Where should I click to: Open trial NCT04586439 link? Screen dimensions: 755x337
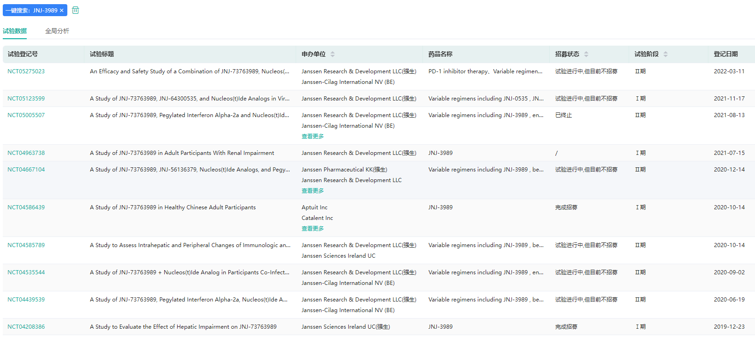[26, 207]
